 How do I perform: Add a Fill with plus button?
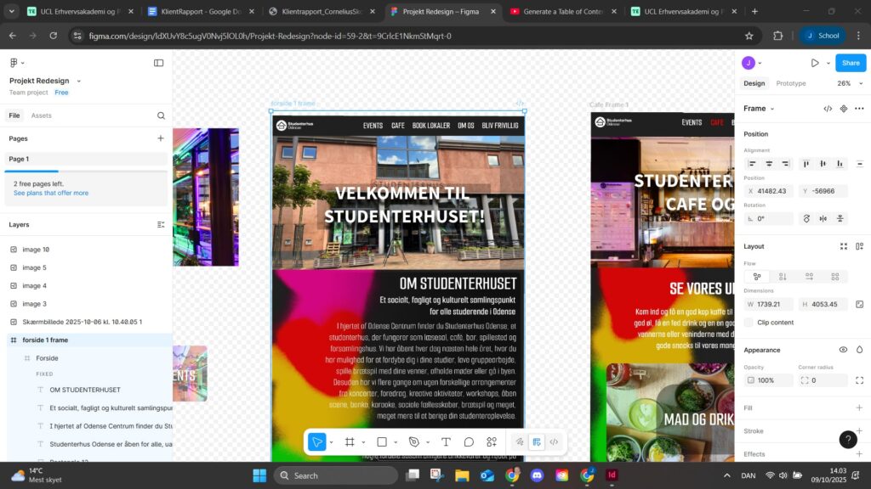click(x=859, y=407)
